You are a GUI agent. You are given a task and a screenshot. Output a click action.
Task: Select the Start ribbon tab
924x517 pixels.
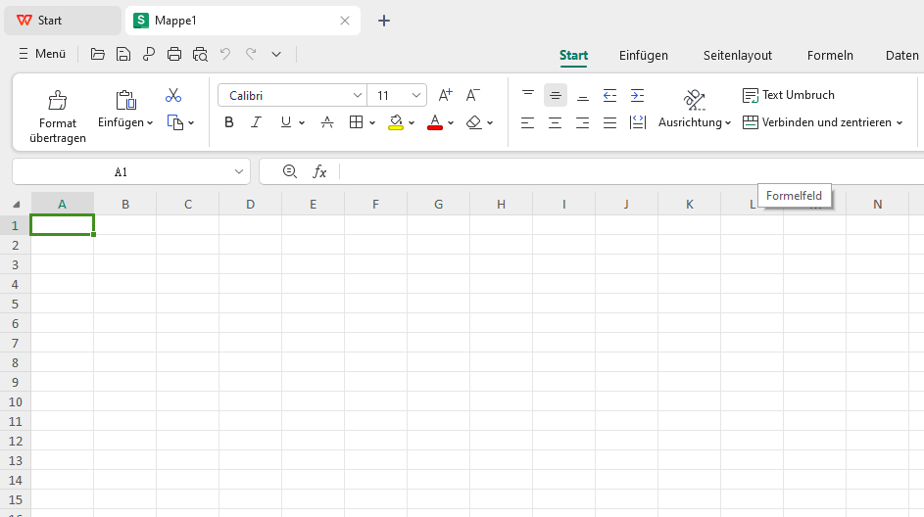(573, 56)
